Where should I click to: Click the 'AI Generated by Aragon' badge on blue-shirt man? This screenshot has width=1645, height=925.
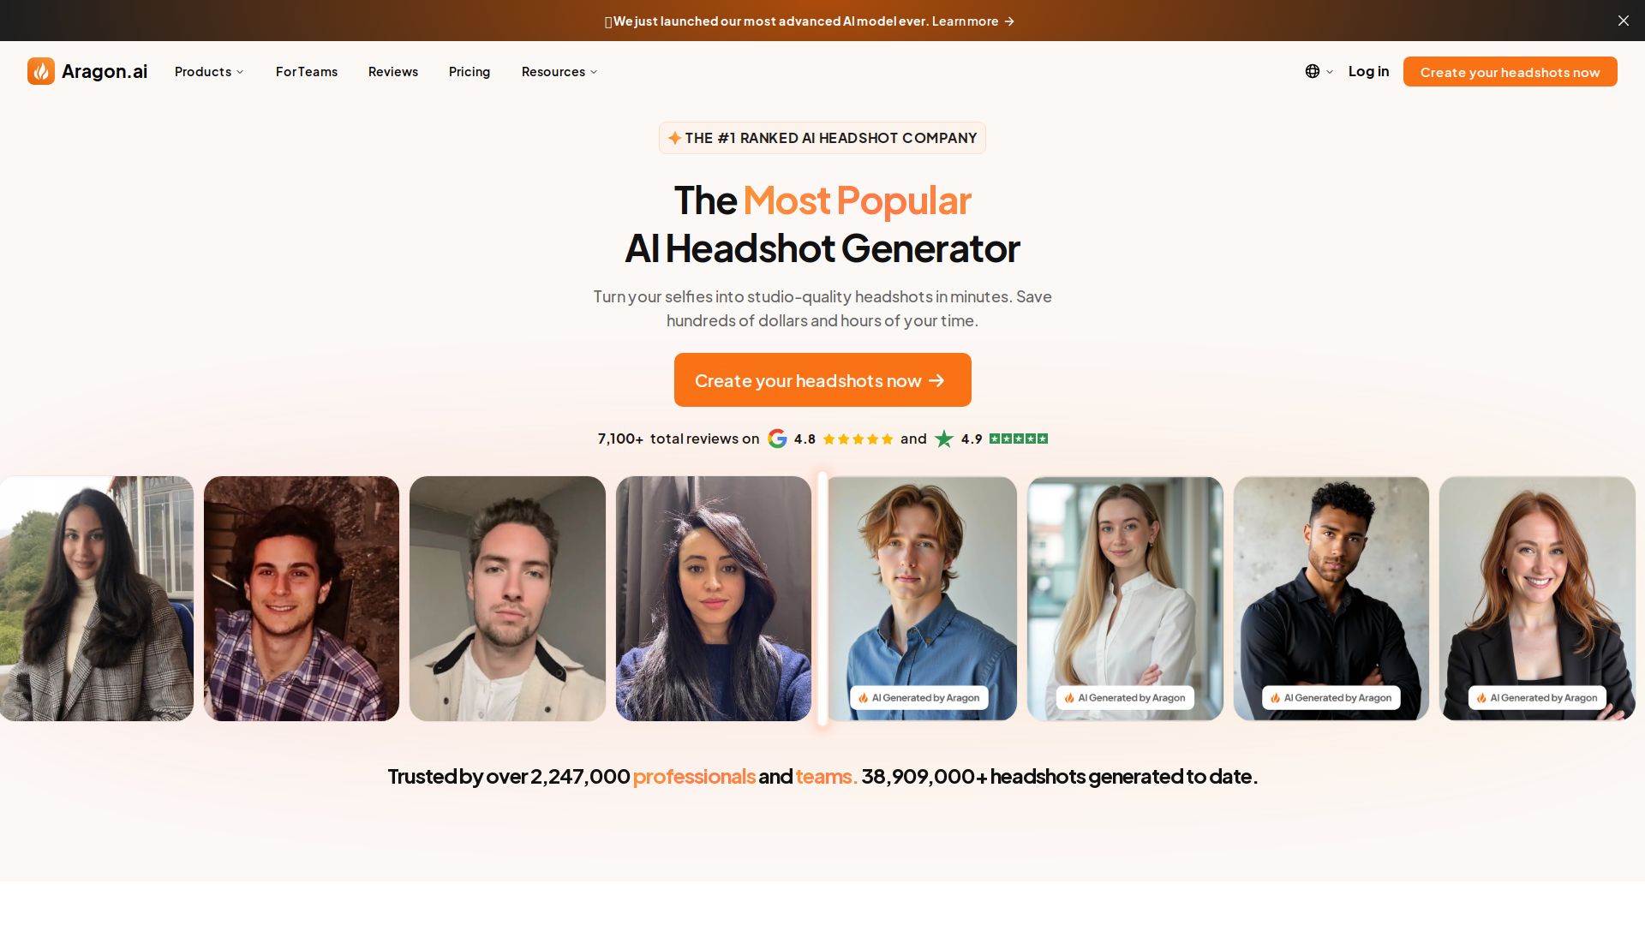coord(918,697)
